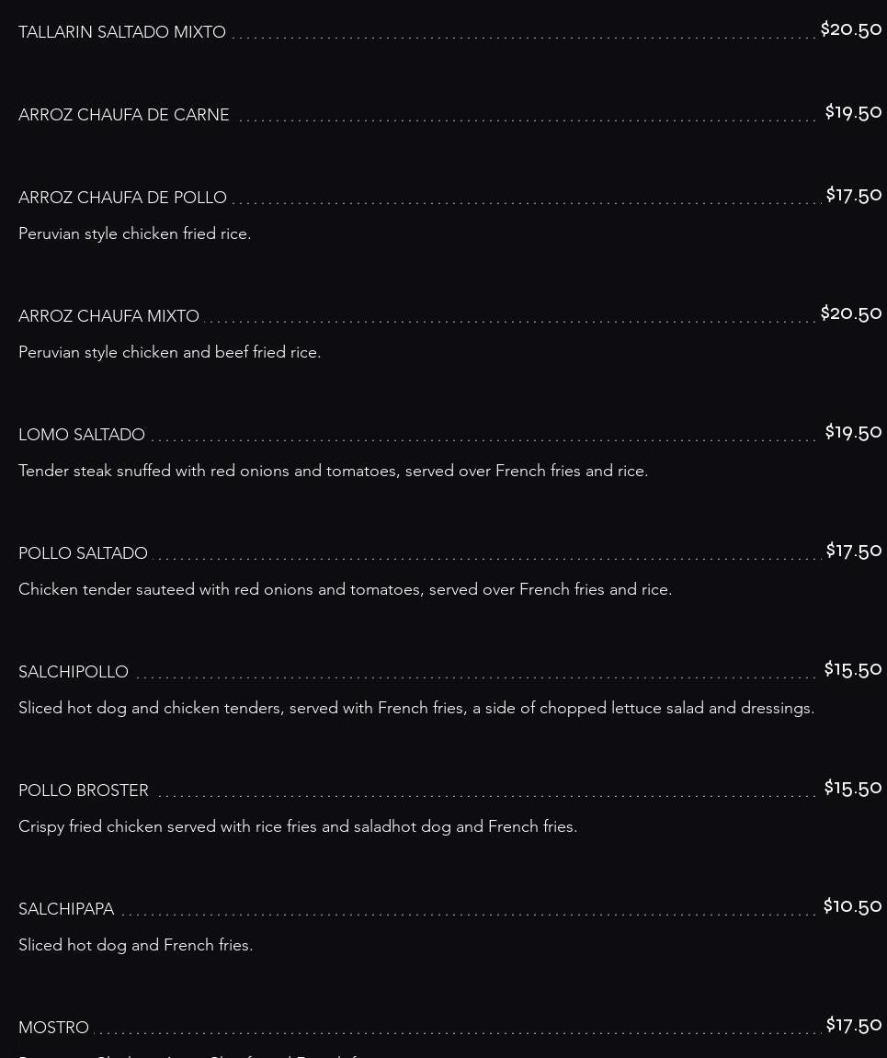Select the Crispy fried chicken description
The width and height of the screenshot is (887, 1058).
point(298,826)
